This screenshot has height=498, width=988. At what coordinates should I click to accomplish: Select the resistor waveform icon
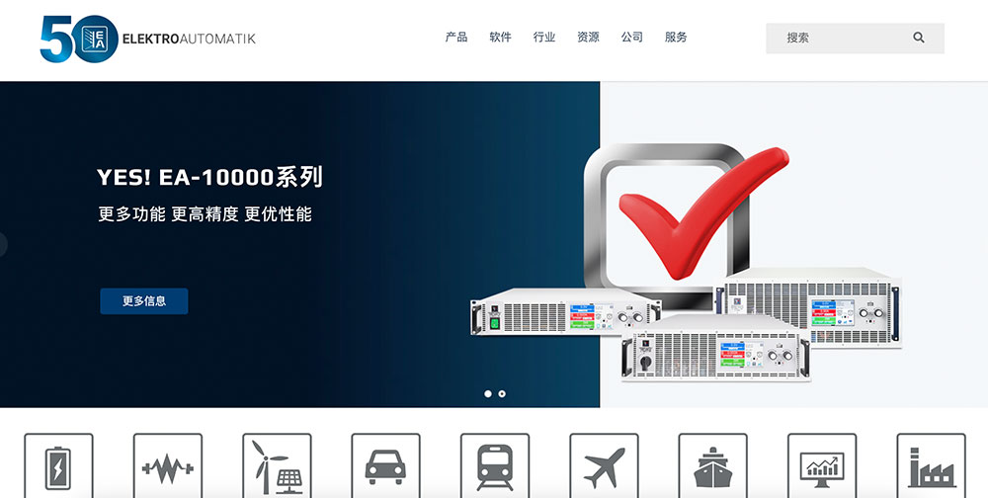coord(168,465)
